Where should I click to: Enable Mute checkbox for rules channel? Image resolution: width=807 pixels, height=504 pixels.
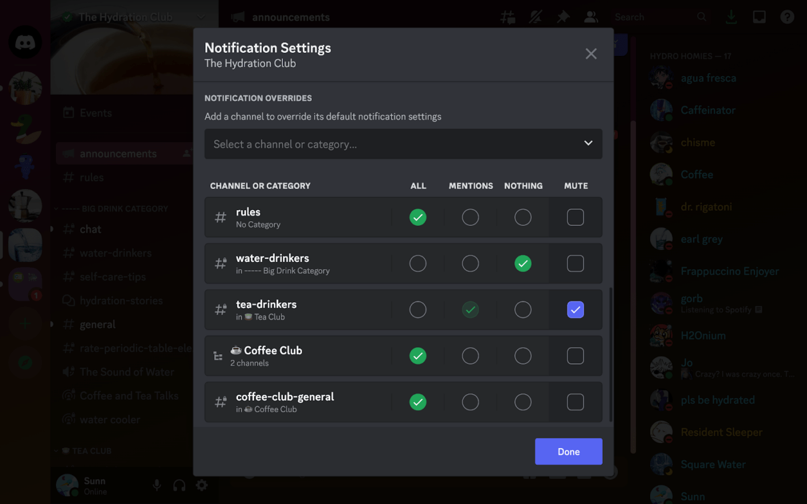point(575,217)
